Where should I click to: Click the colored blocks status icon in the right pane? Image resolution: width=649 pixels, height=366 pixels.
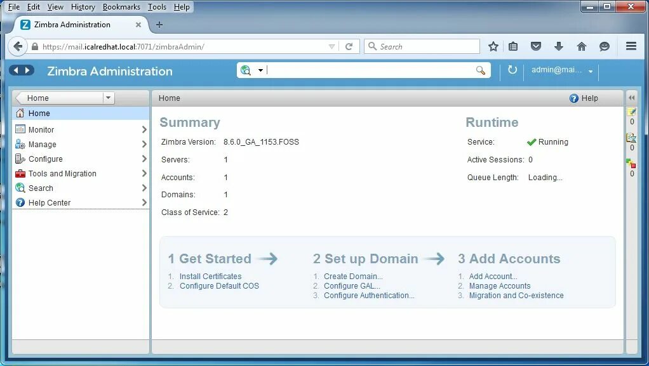point(631,164)
